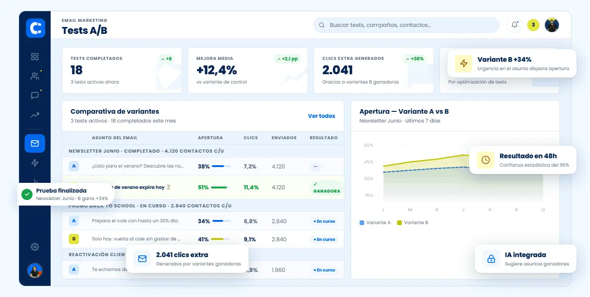
Task: Click the 11,4% clics value
Action: [251, 187]
